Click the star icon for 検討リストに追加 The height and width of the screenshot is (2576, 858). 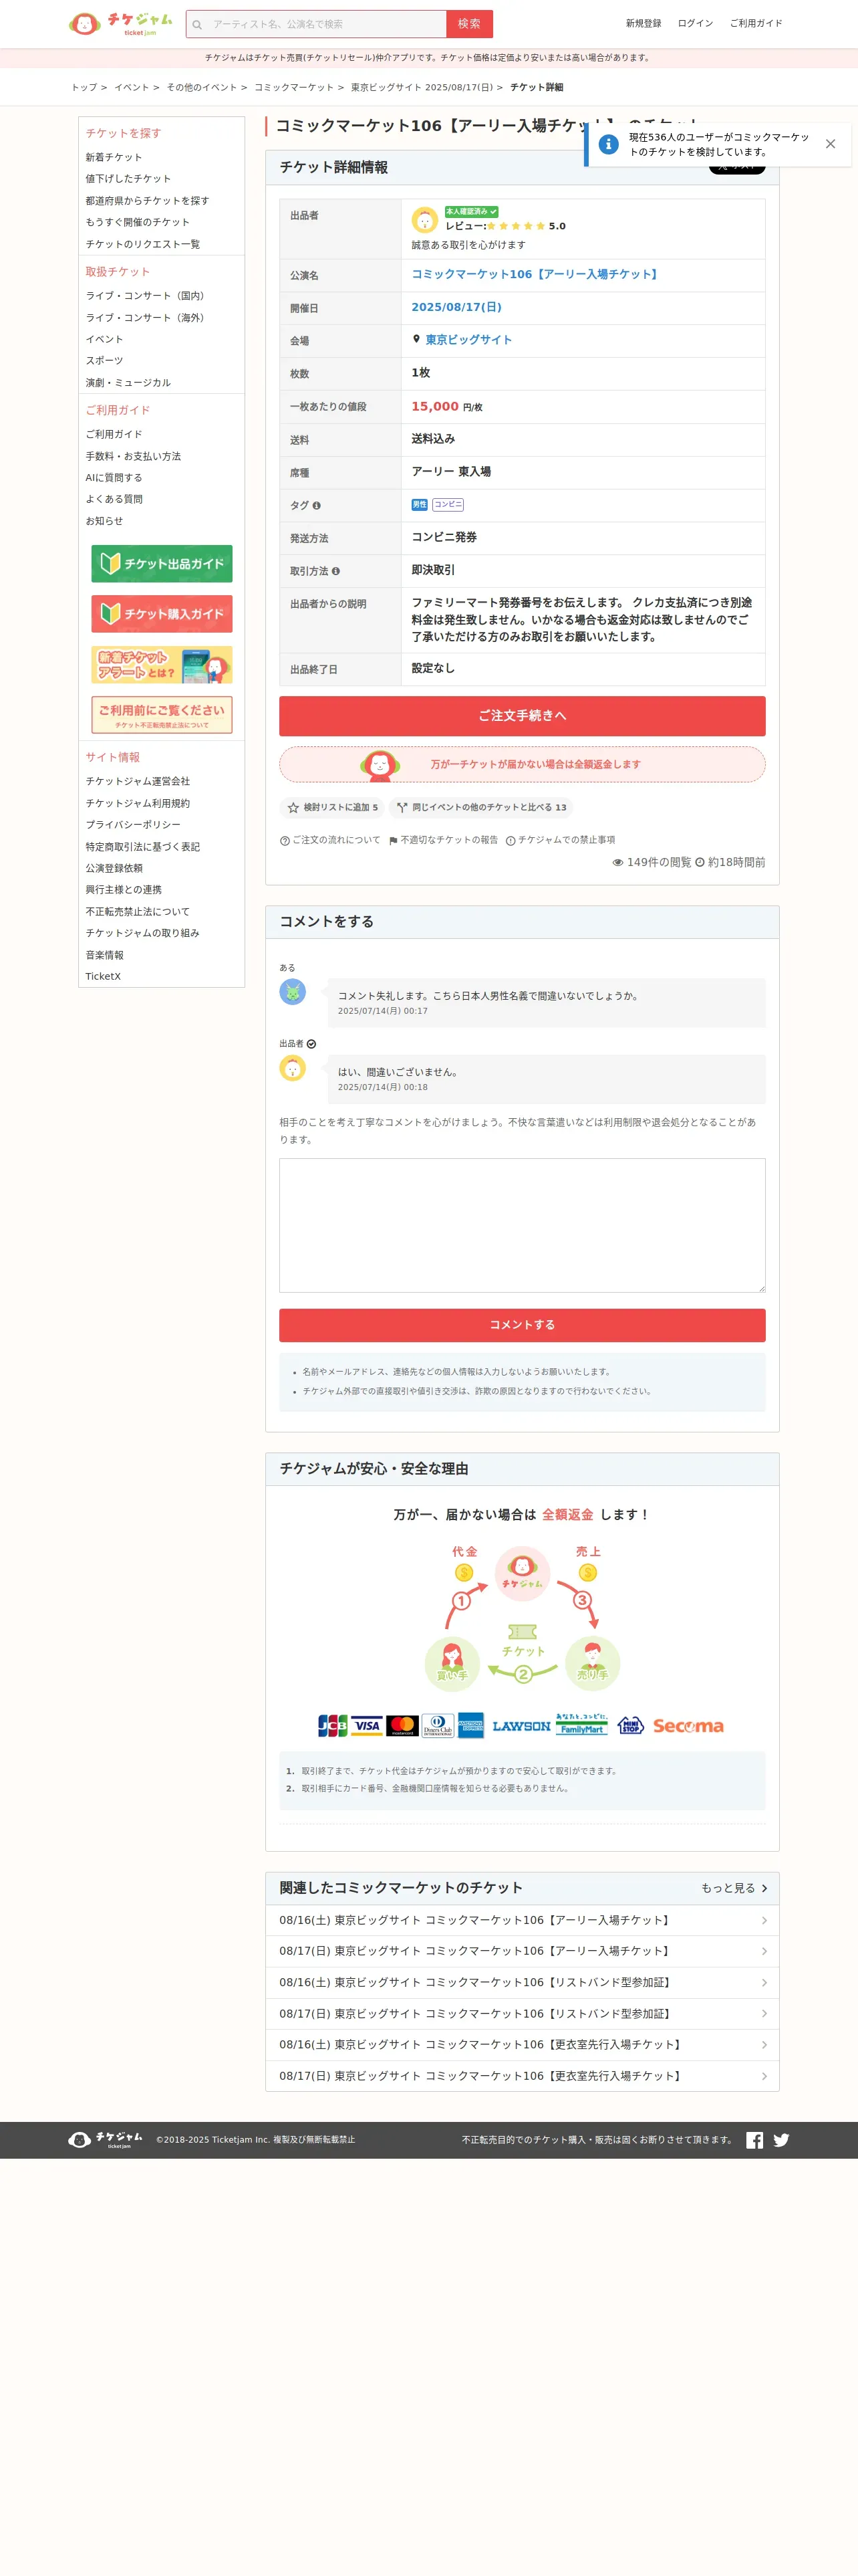(x=293, y=808)
